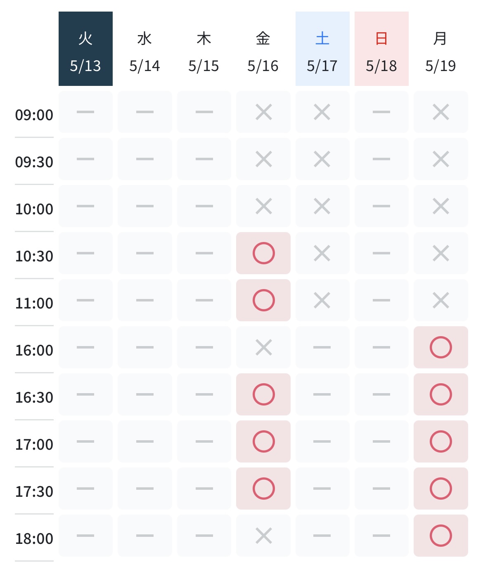Select the available circle at Friday 5/16 10:30

[263, 253]
